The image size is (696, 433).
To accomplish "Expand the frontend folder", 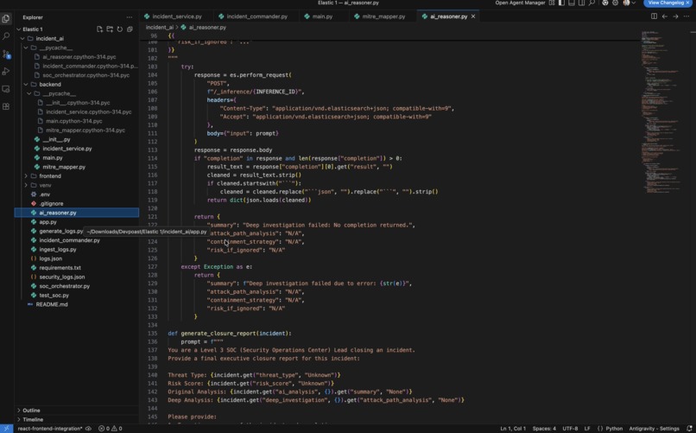I will coord(77,175).
